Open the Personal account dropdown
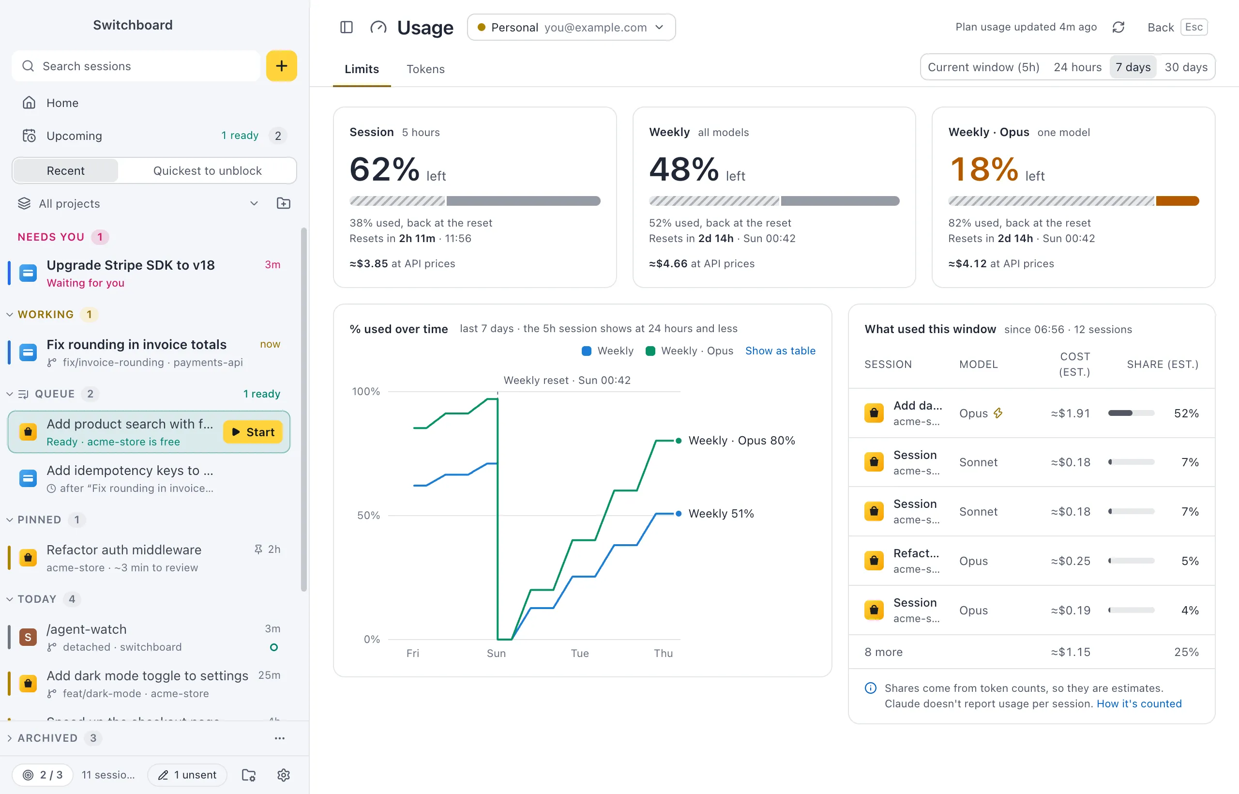 (571, 27)
